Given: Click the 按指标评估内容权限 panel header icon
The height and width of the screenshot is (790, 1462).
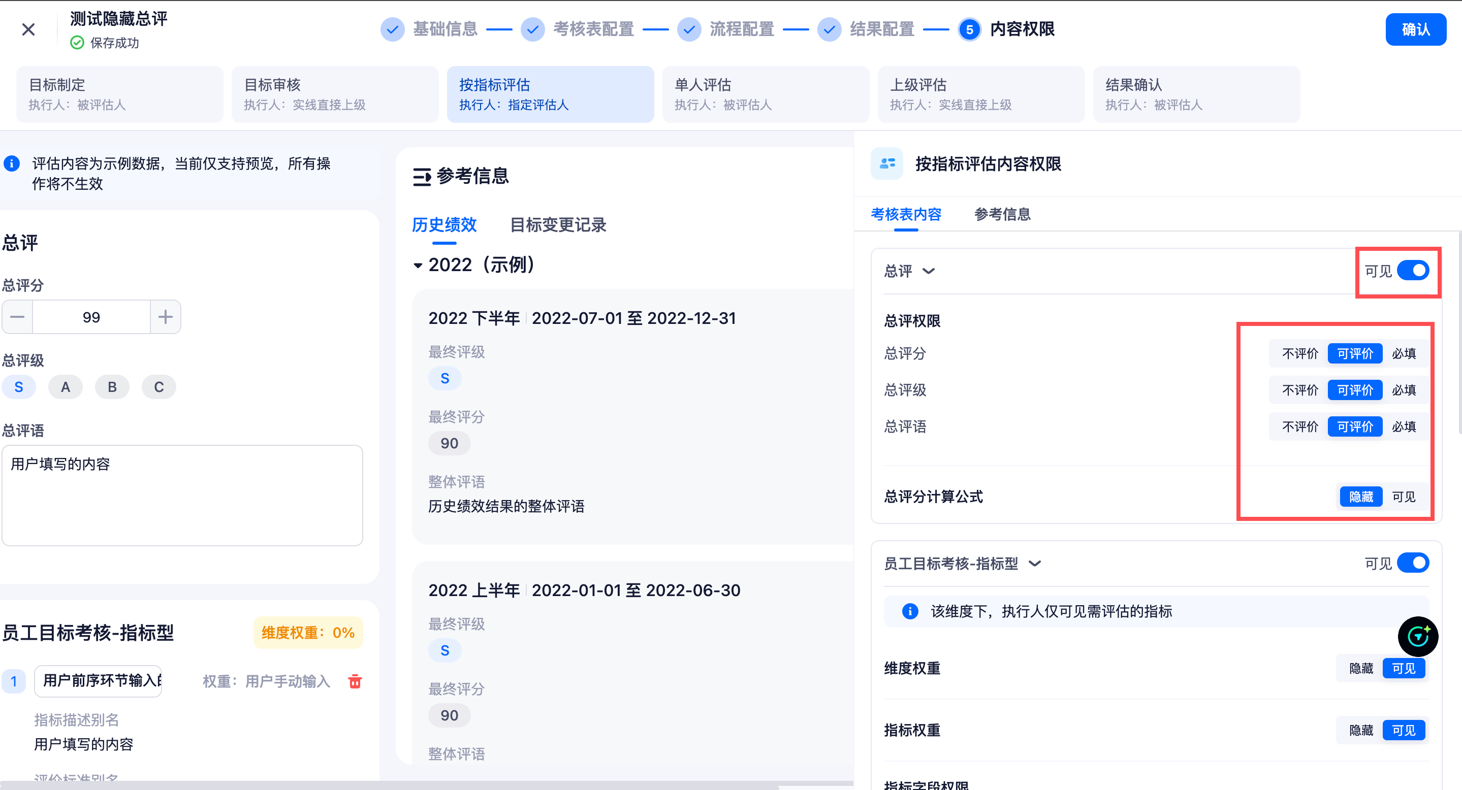Looking at the screenshot, I should click(x=886, y=164).
